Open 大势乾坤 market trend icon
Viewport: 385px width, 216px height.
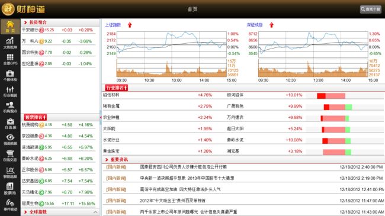click(10, 43)
